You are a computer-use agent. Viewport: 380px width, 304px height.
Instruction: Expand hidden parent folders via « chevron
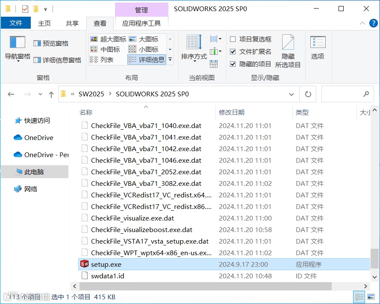pyautogui.click(x=73, y=94)
